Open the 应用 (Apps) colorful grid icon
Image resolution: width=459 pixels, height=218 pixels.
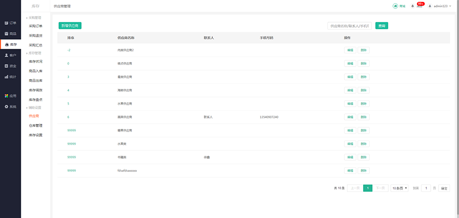[7, 96]
